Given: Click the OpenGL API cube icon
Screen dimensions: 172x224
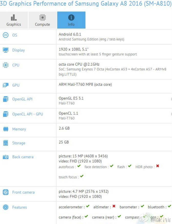Looking at the screenshot, I should click(6, 99).
